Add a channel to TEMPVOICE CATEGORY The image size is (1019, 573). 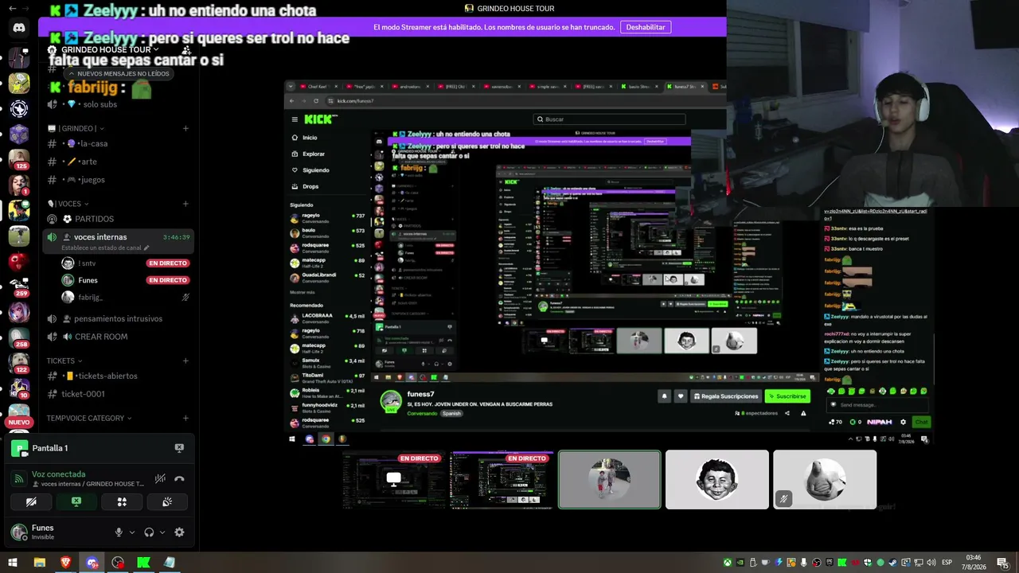tap(185, 418)
